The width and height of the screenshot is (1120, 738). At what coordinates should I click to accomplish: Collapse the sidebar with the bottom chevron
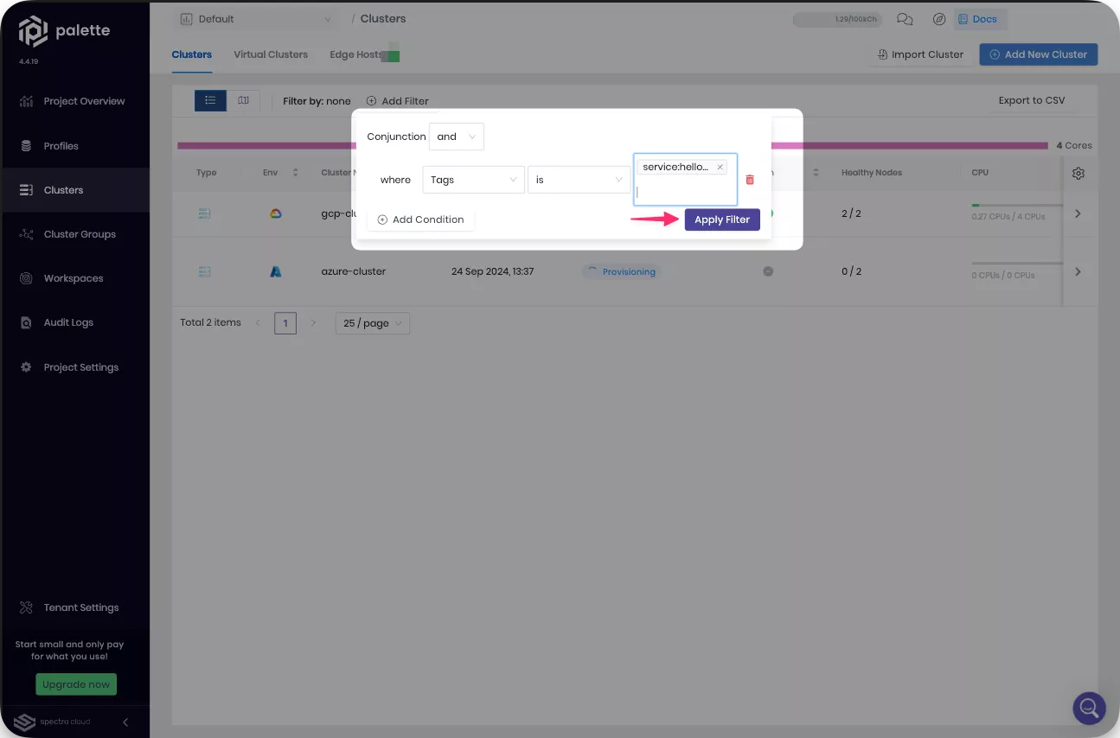(x=125, y=722)
